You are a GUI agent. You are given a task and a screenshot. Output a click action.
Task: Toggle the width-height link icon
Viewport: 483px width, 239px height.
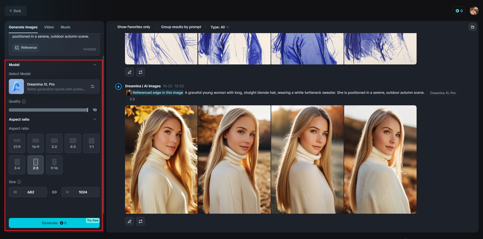[x=54, y=192]
